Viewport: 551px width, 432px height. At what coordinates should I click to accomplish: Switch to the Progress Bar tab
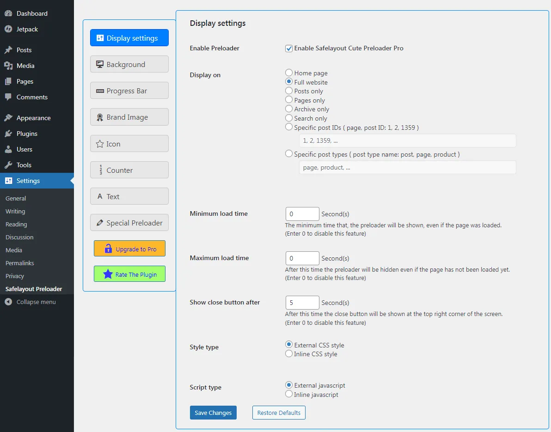(129, 91)
